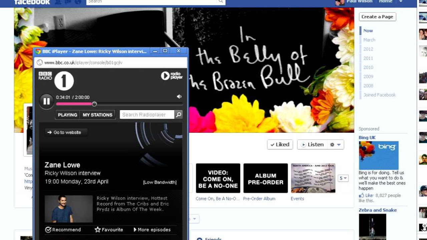
Task: Click the Create a Page button
Action: (377, 17)
